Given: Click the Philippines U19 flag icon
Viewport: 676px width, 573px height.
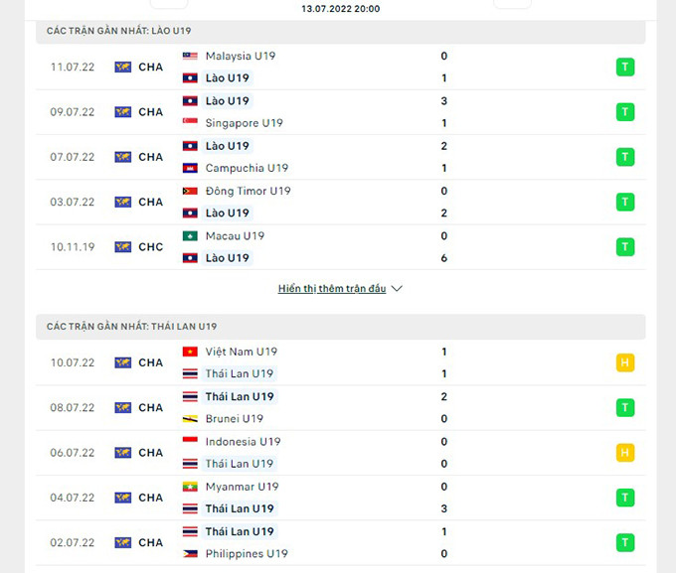Looking at the screenshot, I should [x=190, y=554].
